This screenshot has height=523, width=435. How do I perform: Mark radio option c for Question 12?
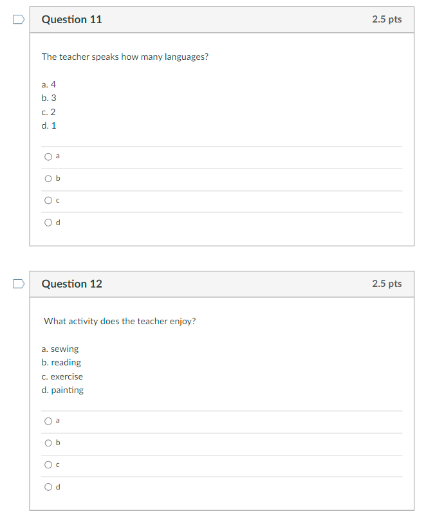[x=48, y=464]
